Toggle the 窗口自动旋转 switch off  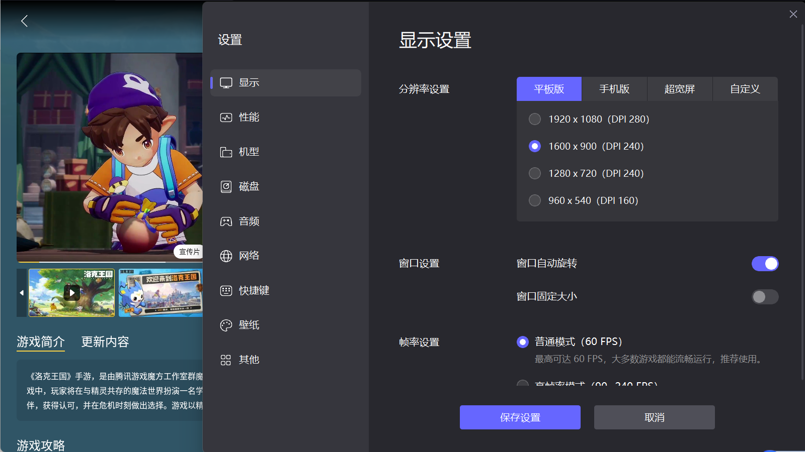point(765,264)
